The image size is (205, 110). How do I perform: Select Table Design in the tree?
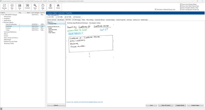coord(7,40)
